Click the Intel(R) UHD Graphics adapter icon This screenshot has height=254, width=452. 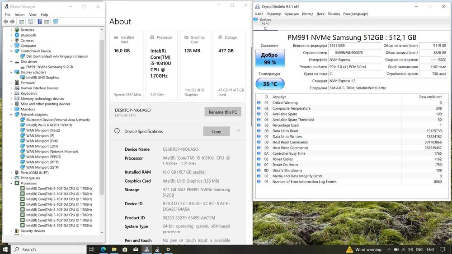click(23, 78)
